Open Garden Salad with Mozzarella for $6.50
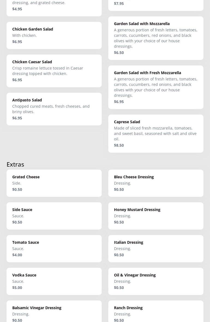Viewport: 210px width, 322px height. [x=156, y=38]
